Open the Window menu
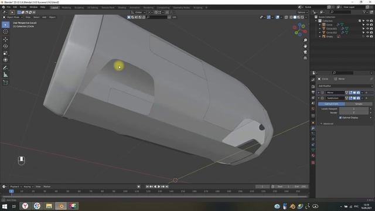This screenshot has height=211, width=375. click(33, 8)
